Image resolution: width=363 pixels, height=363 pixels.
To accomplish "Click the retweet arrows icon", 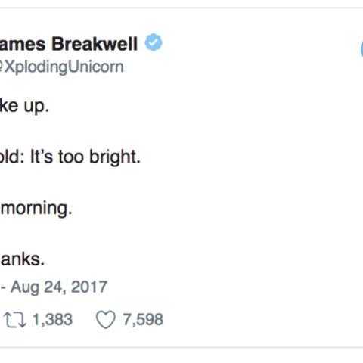I will click(x=14, y=320).
